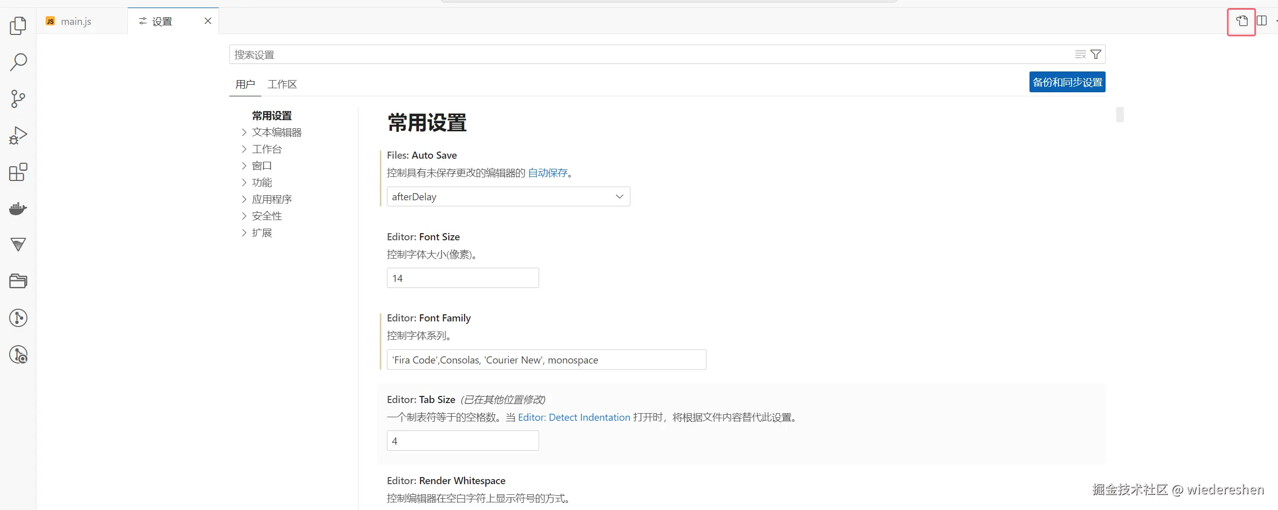This screenshot has width=1278, height=510.
Task: Select the 设置 editor tab
Action: 162,21
